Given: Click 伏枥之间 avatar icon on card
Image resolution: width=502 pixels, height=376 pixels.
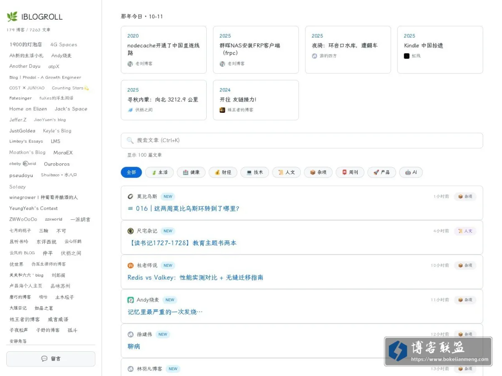Looking at the screenshot, I should pyautogui.click(x=130, y=110).
